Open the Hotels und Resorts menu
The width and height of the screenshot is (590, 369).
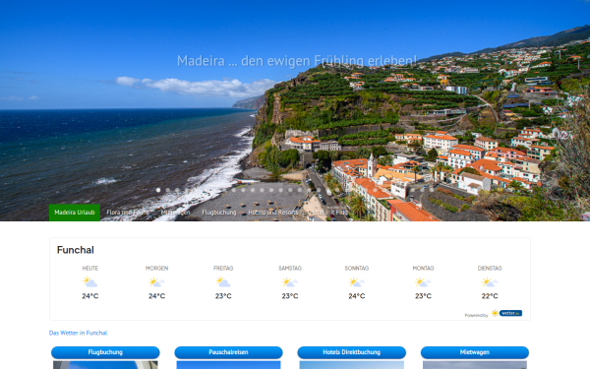point(272,213)
